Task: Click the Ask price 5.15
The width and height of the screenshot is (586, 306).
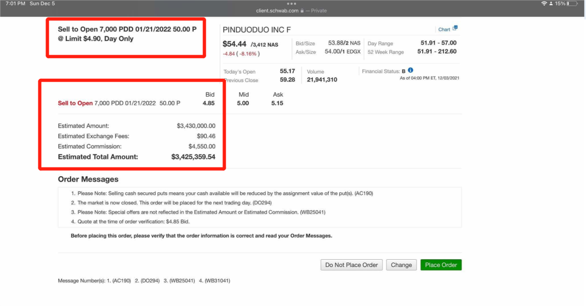Action: coord(277,103)
